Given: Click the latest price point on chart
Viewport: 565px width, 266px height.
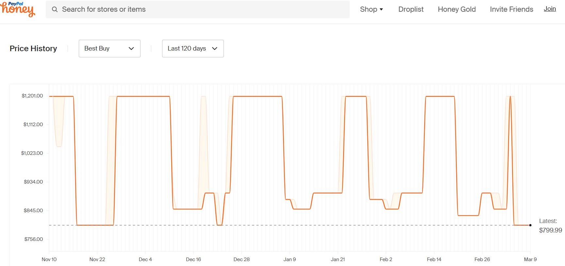Looking at the screenshot, I should click(x=530, y=225).
